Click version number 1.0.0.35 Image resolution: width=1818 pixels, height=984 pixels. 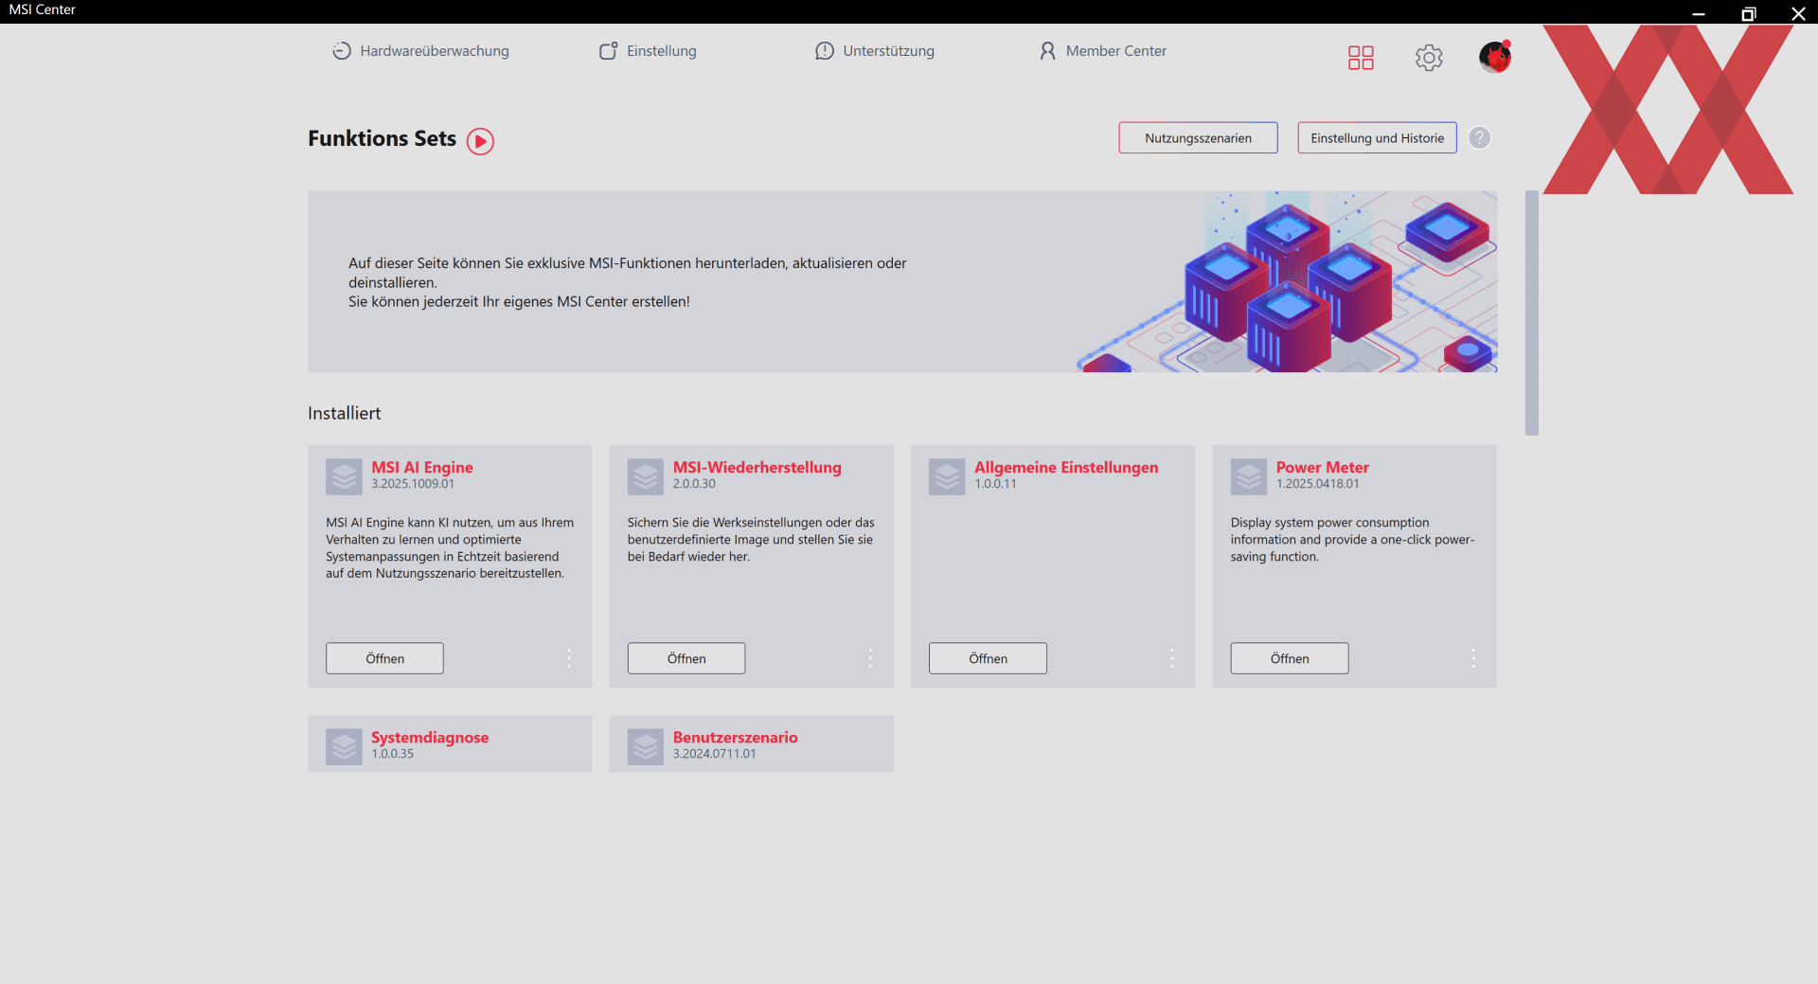(x=392, y=754)
